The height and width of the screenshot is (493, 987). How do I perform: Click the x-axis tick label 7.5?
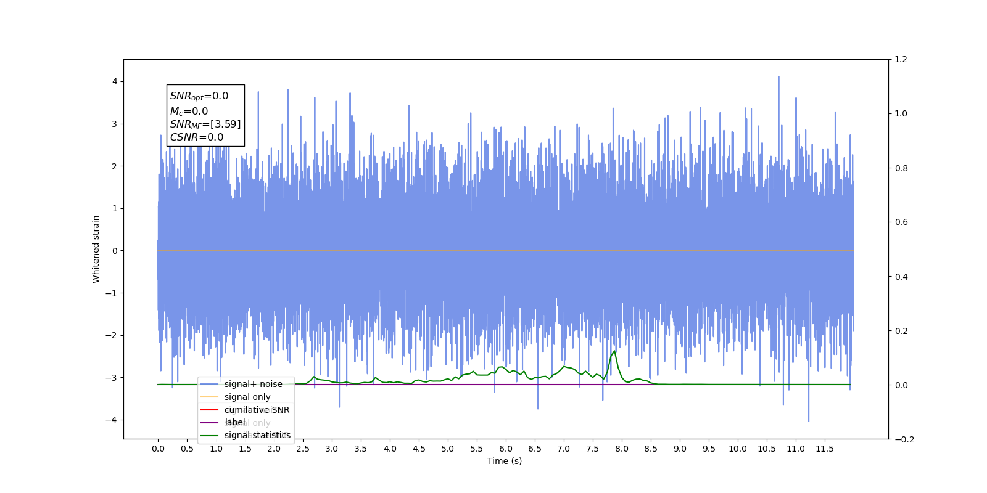[593, 449]
